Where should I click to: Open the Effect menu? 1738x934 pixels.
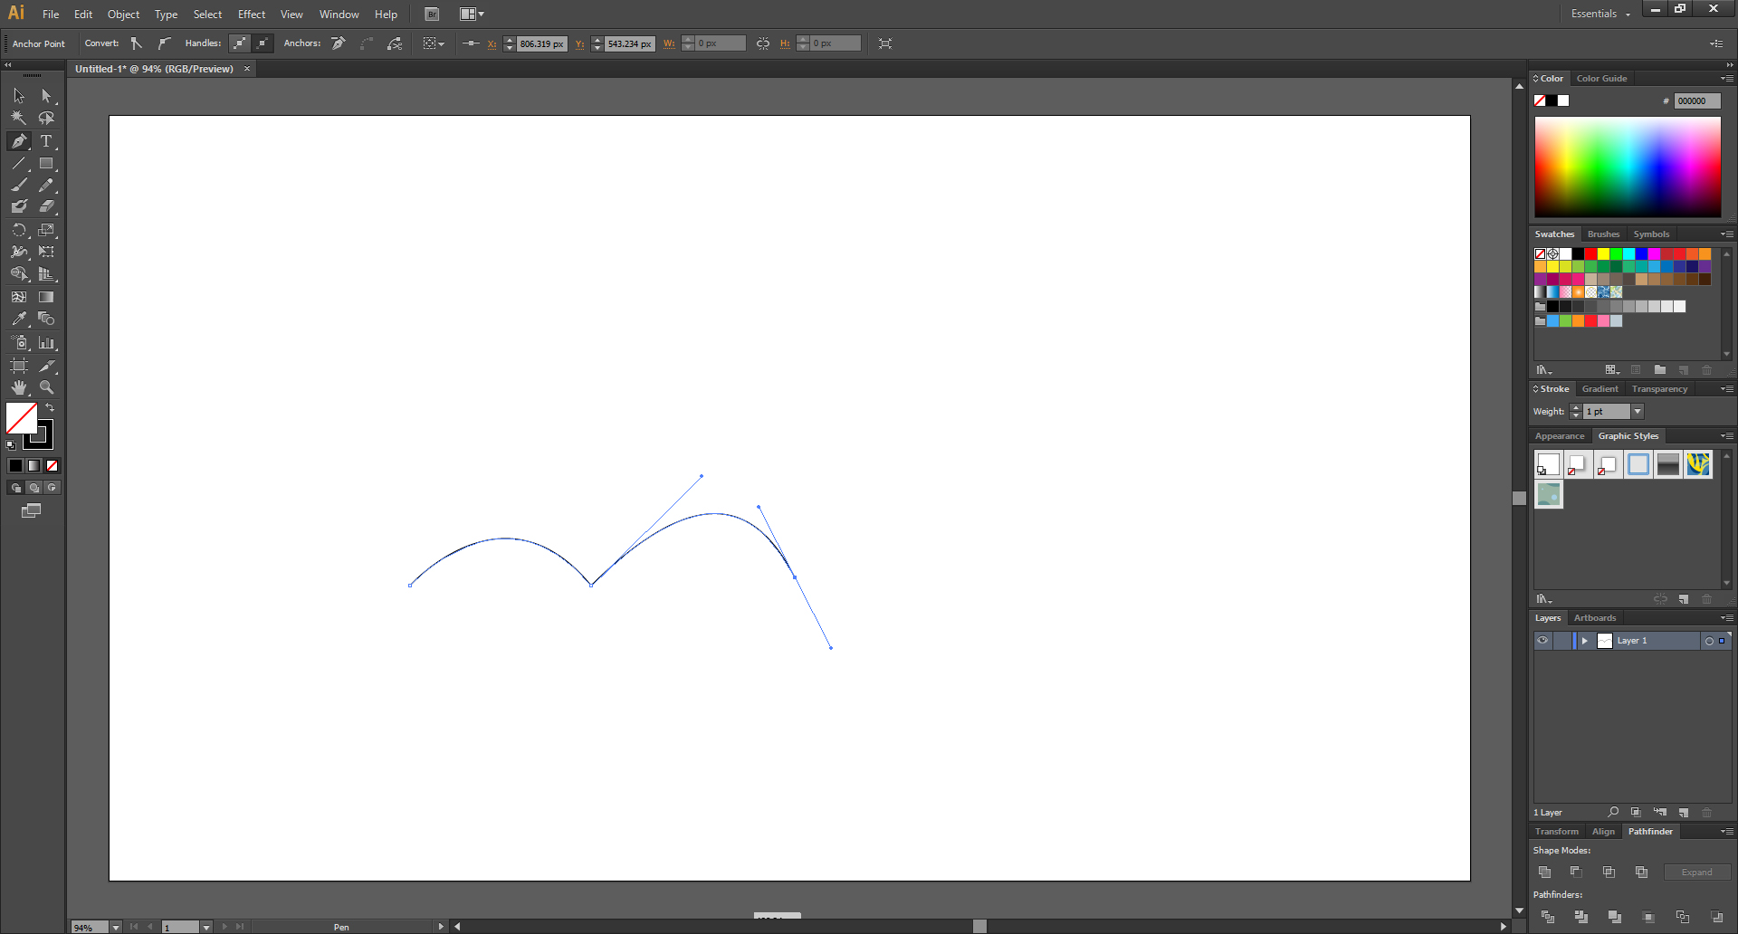pyautogui.click(x=252, y=14)
